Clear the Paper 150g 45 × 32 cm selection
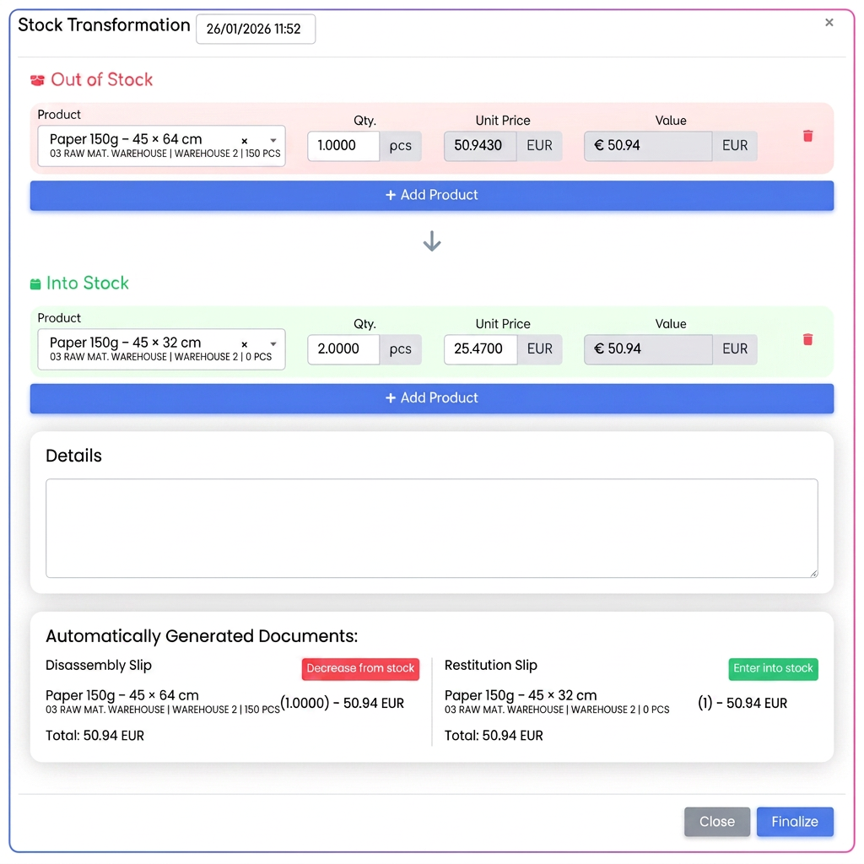 click(x=244, y=344)
